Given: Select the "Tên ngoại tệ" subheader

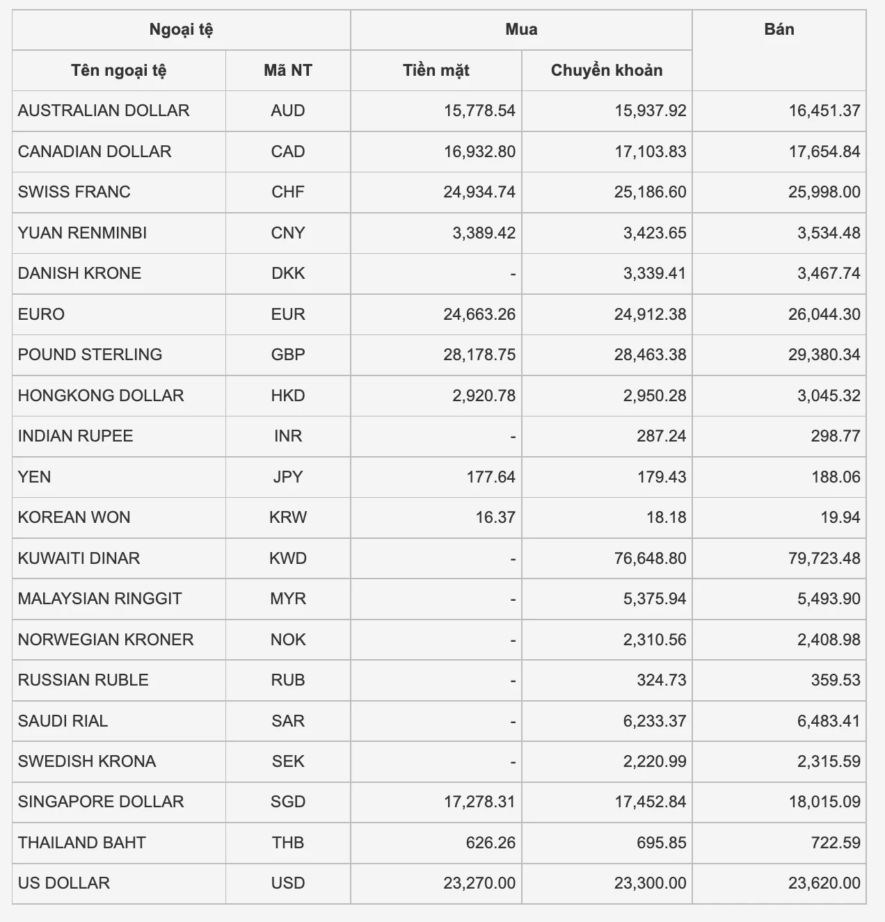Looking at the screenshot, I should [x=119, y=70].
